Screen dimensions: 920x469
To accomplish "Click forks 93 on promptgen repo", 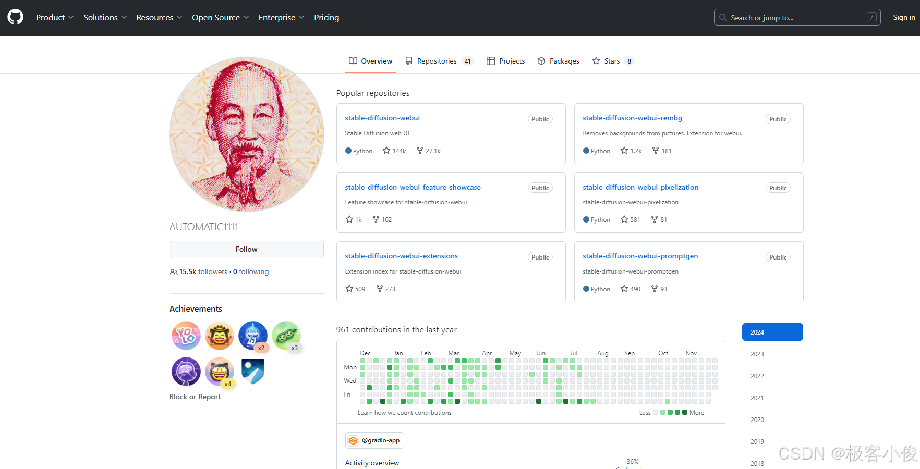I will 659,289.
